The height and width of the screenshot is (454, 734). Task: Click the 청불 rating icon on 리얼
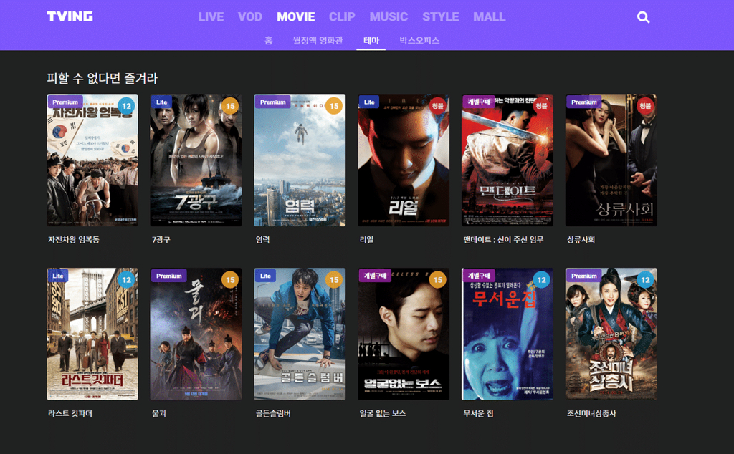[x=438, y=106]
